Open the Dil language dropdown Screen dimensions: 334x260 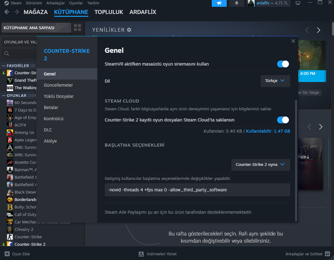(x=275, y=81)
